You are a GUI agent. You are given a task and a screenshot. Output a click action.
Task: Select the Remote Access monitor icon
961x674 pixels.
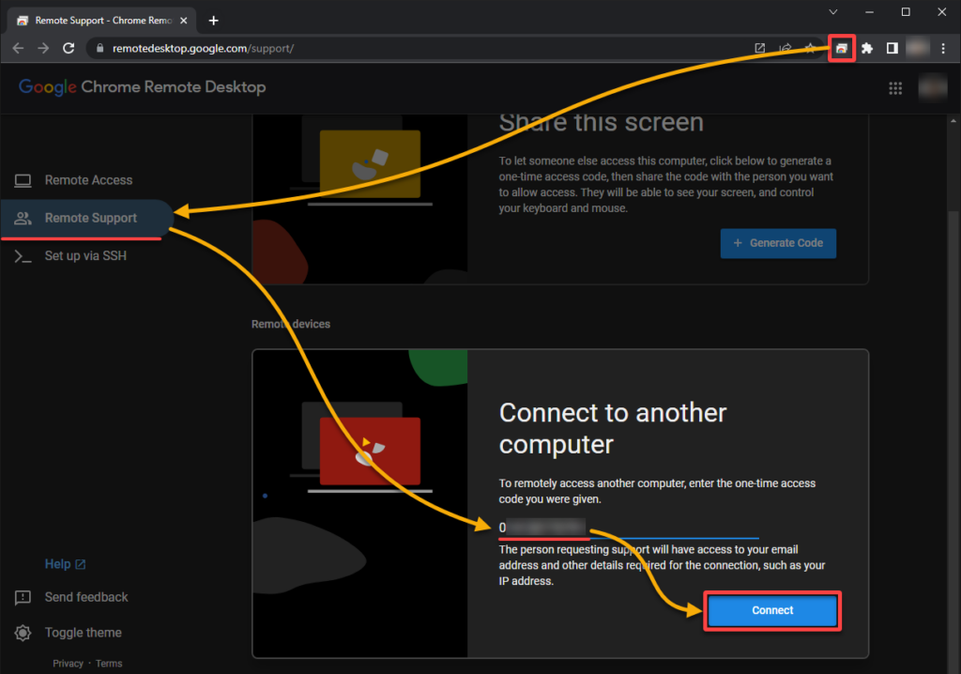pos(23,180)
